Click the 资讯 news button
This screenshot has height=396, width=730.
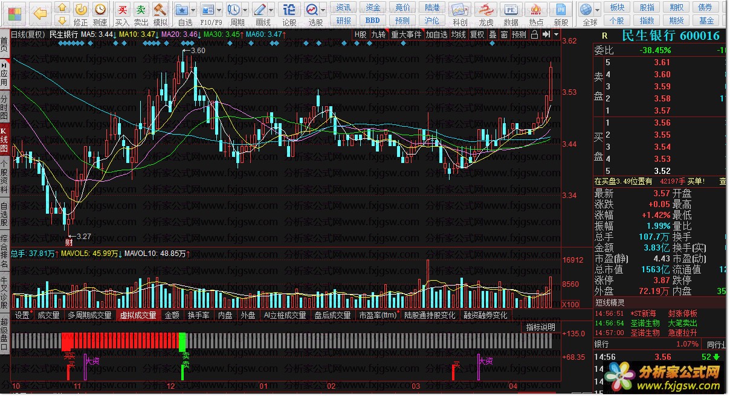click(344, 7)
